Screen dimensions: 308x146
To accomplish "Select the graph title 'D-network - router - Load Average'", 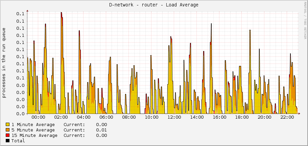I will point(154,5).
